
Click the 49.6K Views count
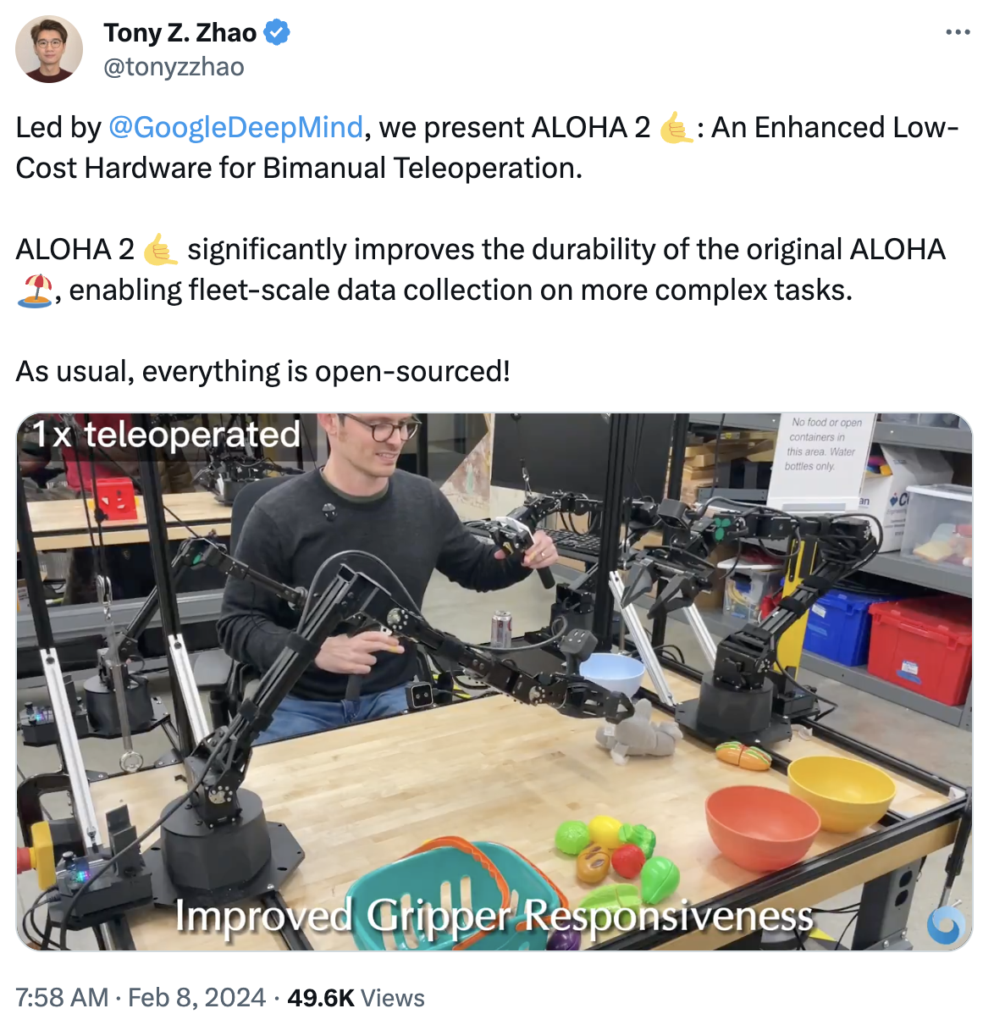click(x=356, y=998)
